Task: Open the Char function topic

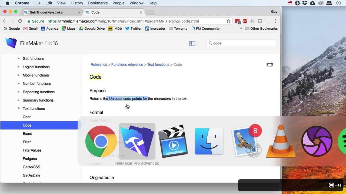Action: (27, 117)
